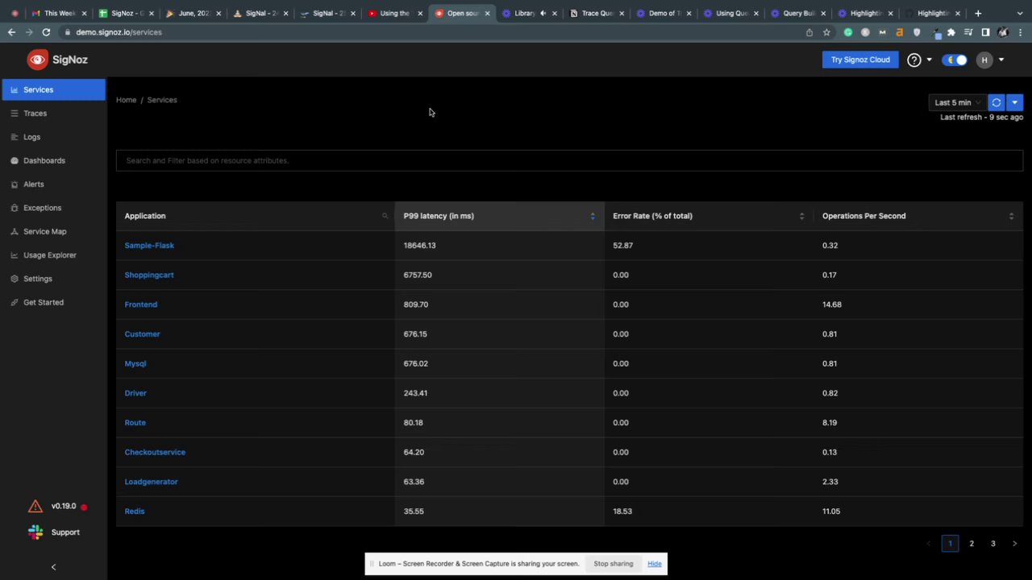This screenshot has height=580, width=1032.
Task: Open Services in the sidebar
Action: (x=53, y=89)
